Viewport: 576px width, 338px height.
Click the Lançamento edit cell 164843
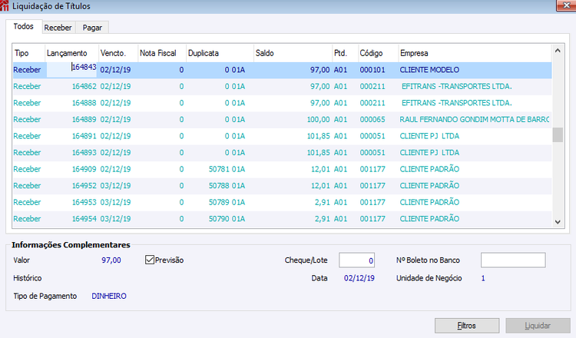pos(71,69)
